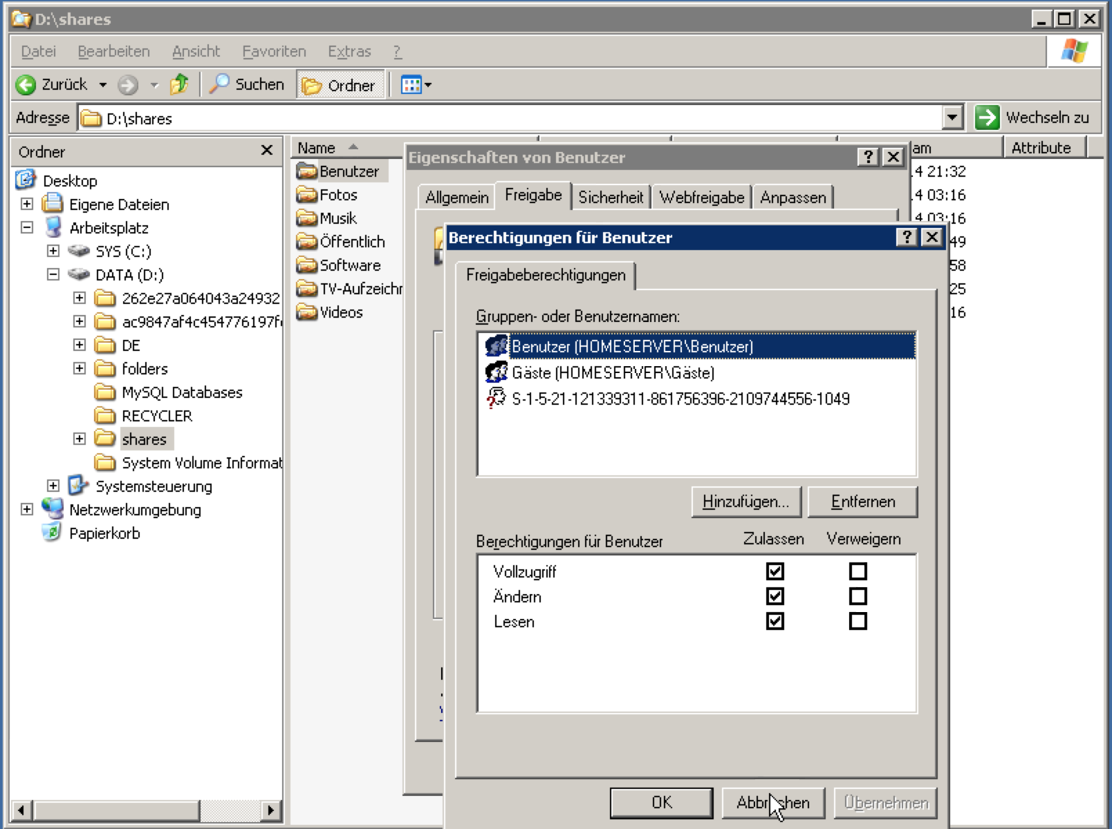Toggle the Ordner folder pane button
Image resolution: width=1112 pixels, height=829 pixels.
340,85
